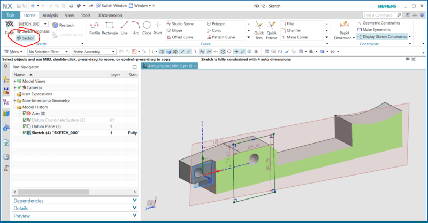Choose the Polygon tool
The height and width of the screenshot is (223, 428).
[x=216, y=24]
